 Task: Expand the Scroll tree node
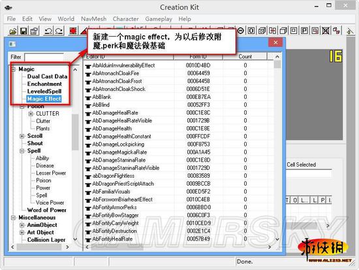coord(22,136)
